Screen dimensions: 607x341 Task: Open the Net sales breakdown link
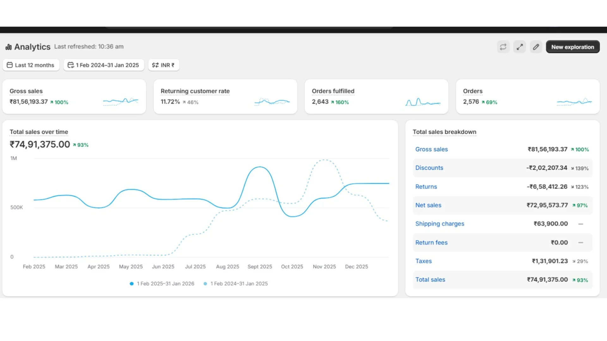(428, 205)
